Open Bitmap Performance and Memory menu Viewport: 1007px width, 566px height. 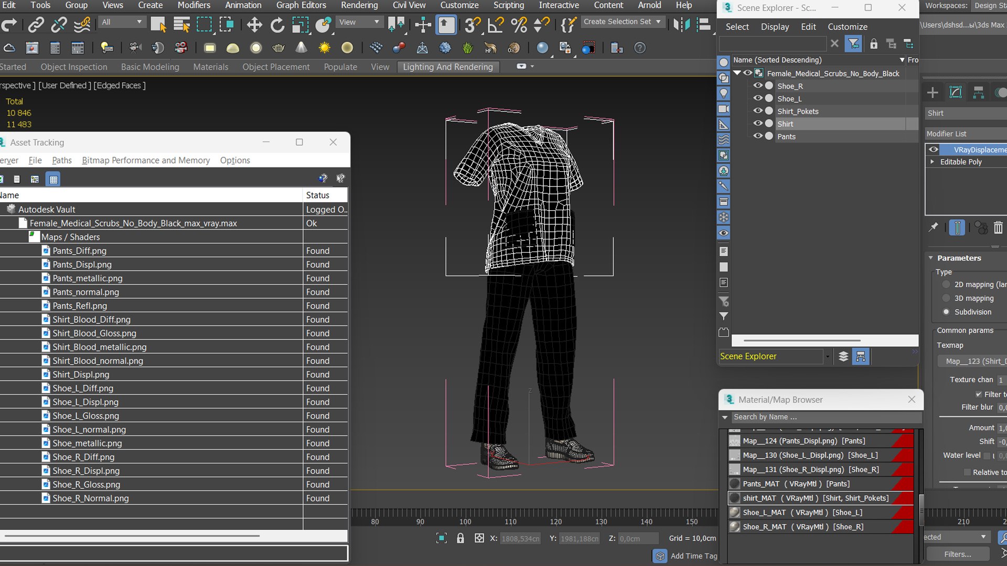146,160
